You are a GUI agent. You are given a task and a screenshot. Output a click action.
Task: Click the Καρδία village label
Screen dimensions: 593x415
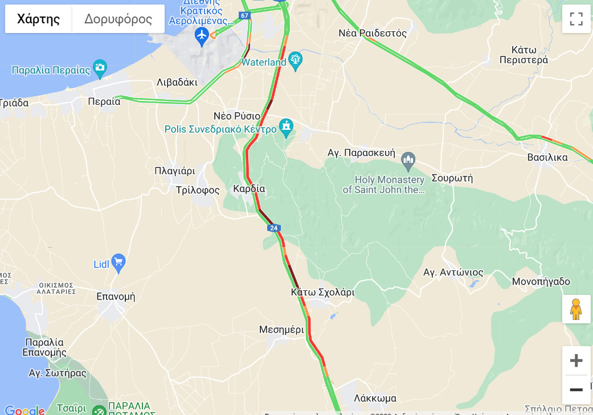(x=249, y=188)
